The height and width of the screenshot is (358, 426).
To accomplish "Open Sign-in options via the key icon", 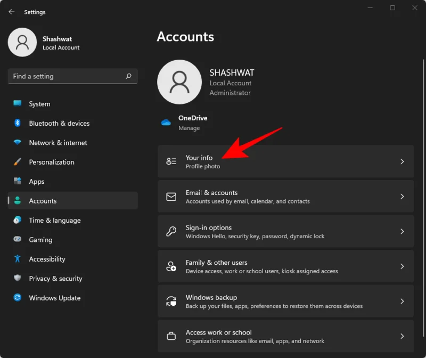I will 171,231.
